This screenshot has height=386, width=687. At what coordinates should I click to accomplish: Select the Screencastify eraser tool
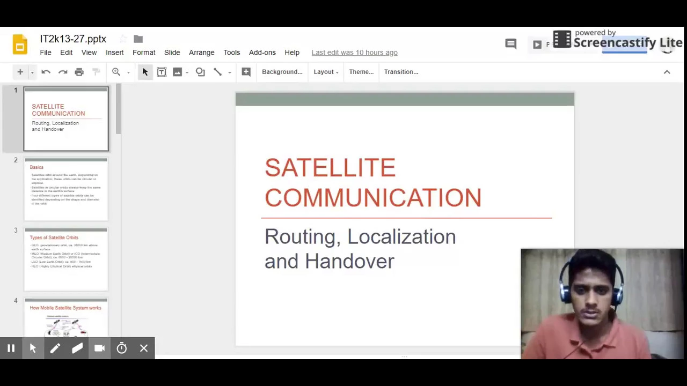pos(77,348)
